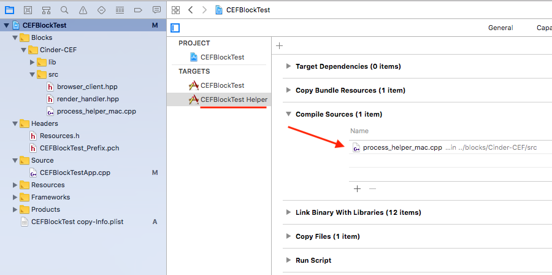
Task: Open the Find navigator magnifier icon
Action: [x=64, y=10]
